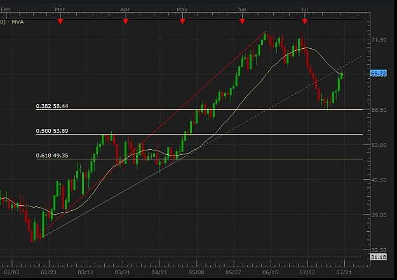Viewport: 397px width, 280px height.
Task: Click the 02/23 date label
Action: [49, 272]
